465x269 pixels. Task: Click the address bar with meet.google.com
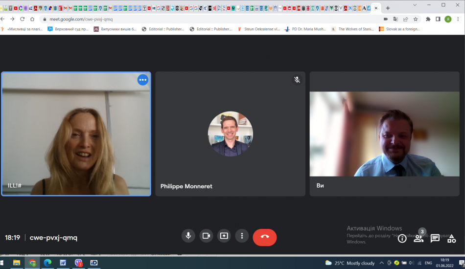[x=196, y=19]
